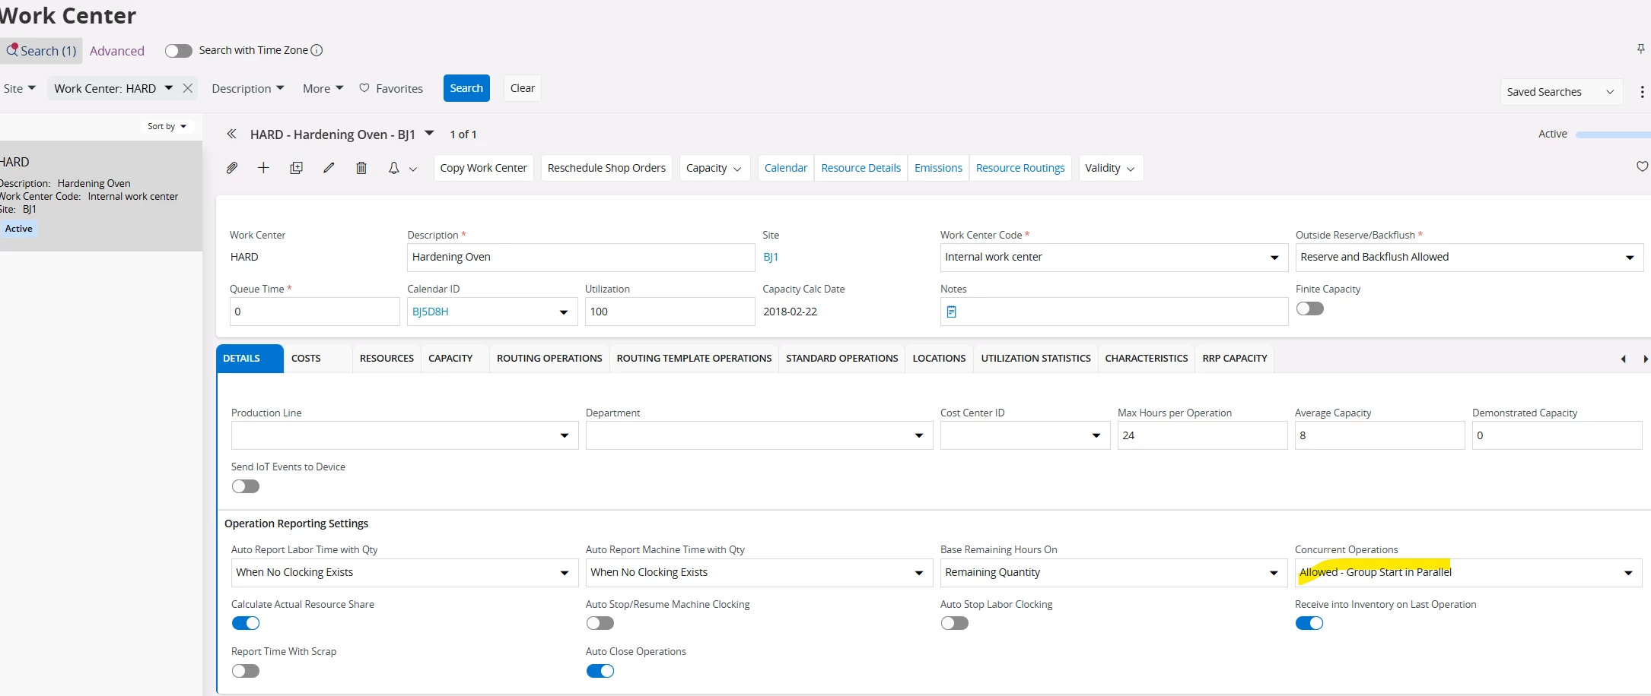Switch to the RESOURCES tab
The width and height of the screenshot is (1651, 696).
tap(387, 358)
